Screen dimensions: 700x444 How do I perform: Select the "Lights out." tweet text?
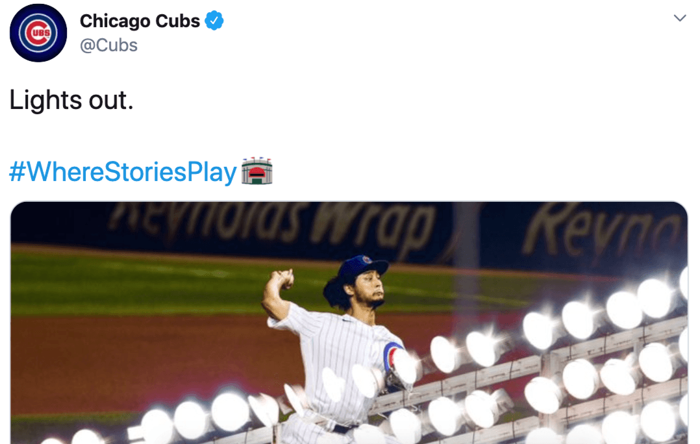coord(71,100)
